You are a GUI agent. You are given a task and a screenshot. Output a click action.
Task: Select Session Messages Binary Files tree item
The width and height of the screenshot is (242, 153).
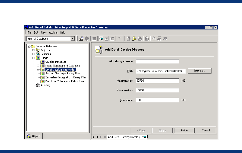[x=62, y=74]
